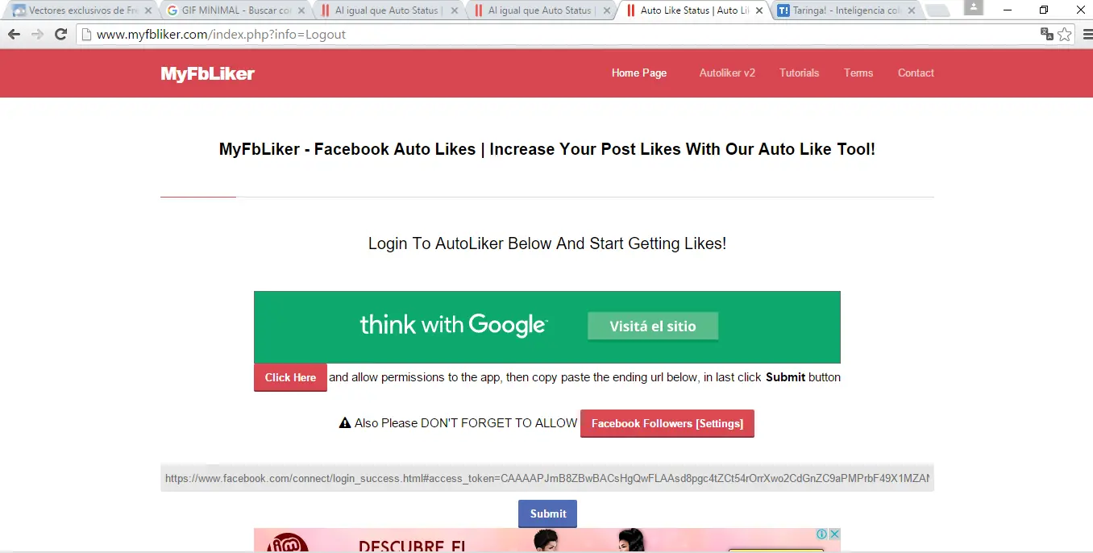Restore down the Chrome window
Screen dimensions: 1093x553
(1044, 10)
